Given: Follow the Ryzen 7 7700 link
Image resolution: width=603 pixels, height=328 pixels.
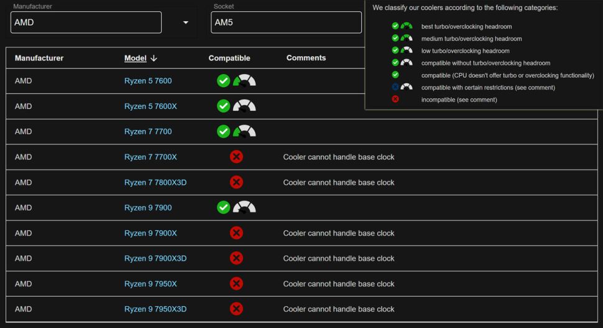Looking at the screenshot, I should pos(148,132).
